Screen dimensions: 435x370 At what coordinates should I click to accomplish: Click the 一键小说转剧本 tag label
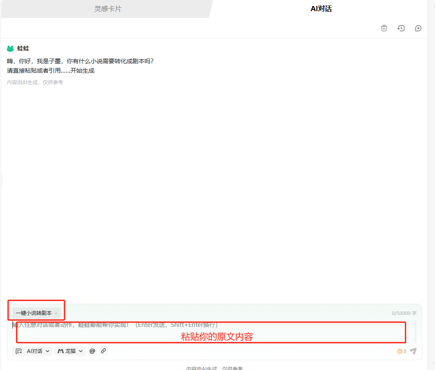tap(34, 313)
